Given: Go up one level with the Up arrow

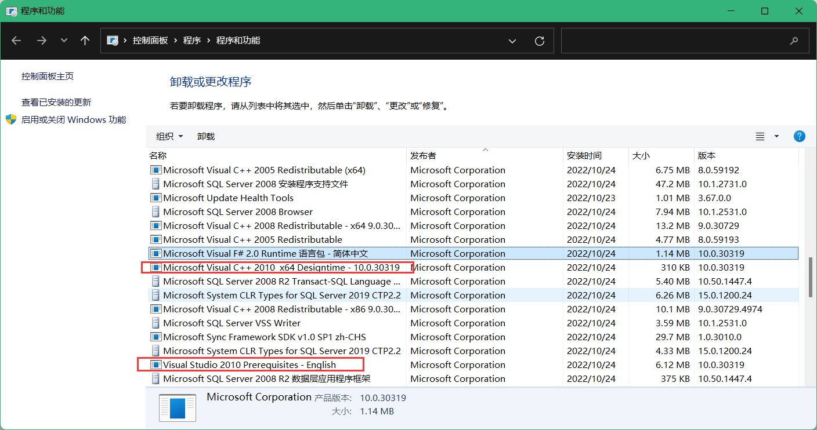Looking at the screenshot, I should 85,41.
